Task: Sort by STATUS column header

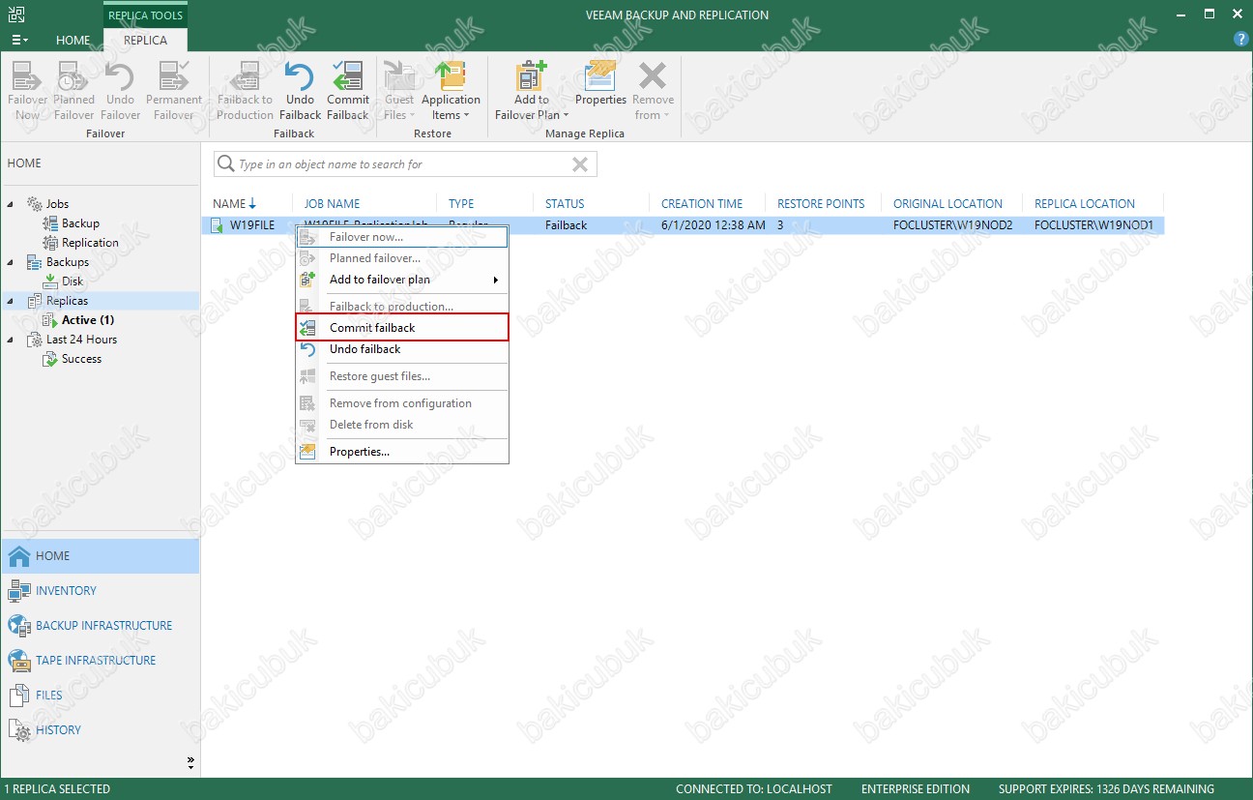Action: [565, 203]
